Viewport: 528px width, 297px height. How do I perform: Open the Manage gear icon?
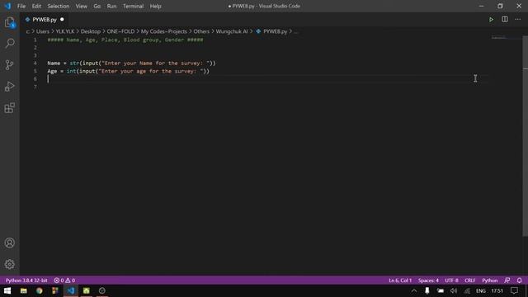point(10,264)
